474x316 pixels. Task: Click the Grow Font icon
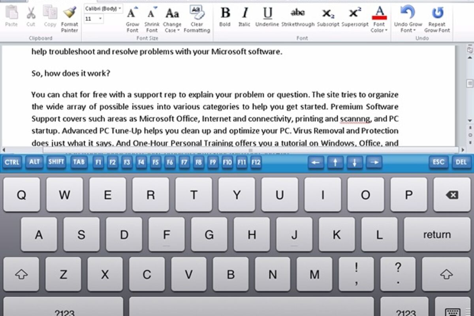[x=132, y=13]
